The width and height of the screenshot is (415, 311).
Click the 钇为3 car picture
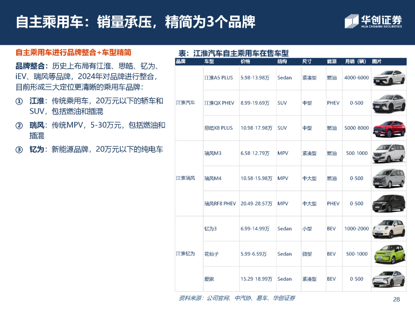pos(389,229)
